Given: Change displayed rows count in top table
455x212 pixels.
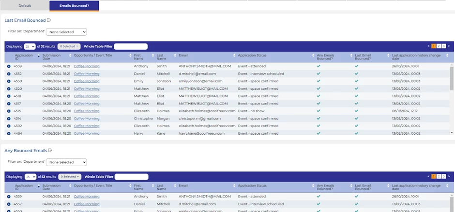Looking at the screenshot, I should point(30,46).
